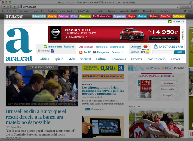The width and height of the screenshot is (193, 141).
Task: Open Ara TV via its play icon
Action: (x=80, y=52)
